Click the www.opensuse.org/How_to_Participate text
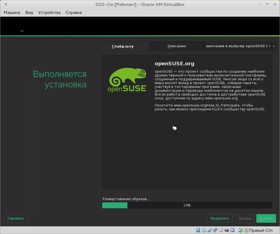280x234 pixels. pos(207,105)
